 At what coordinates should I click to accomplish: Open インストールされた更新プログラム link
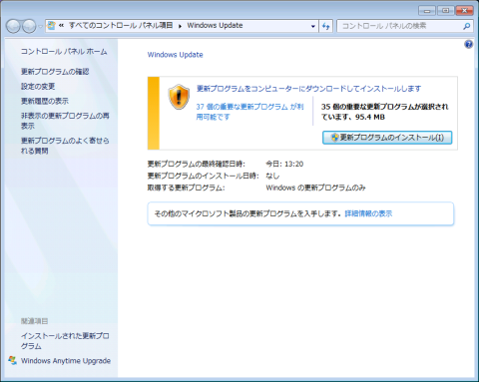(65, 341)
